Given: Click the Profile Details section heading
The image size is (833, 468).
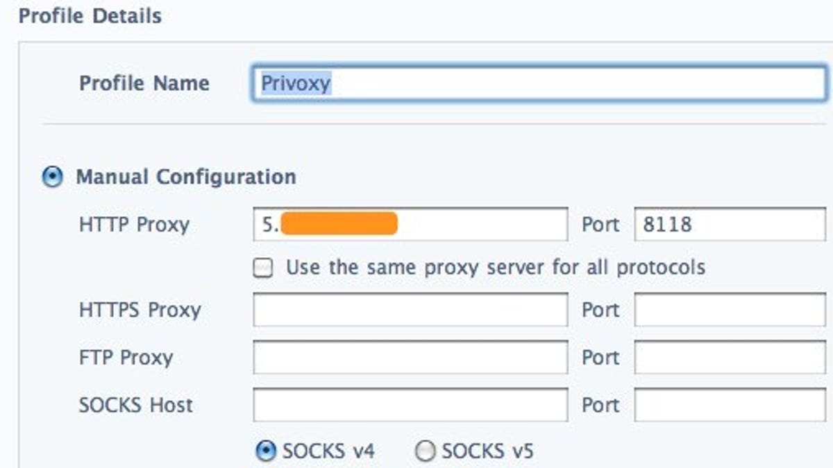Looking at the screenshot, I should pos(90,16).
